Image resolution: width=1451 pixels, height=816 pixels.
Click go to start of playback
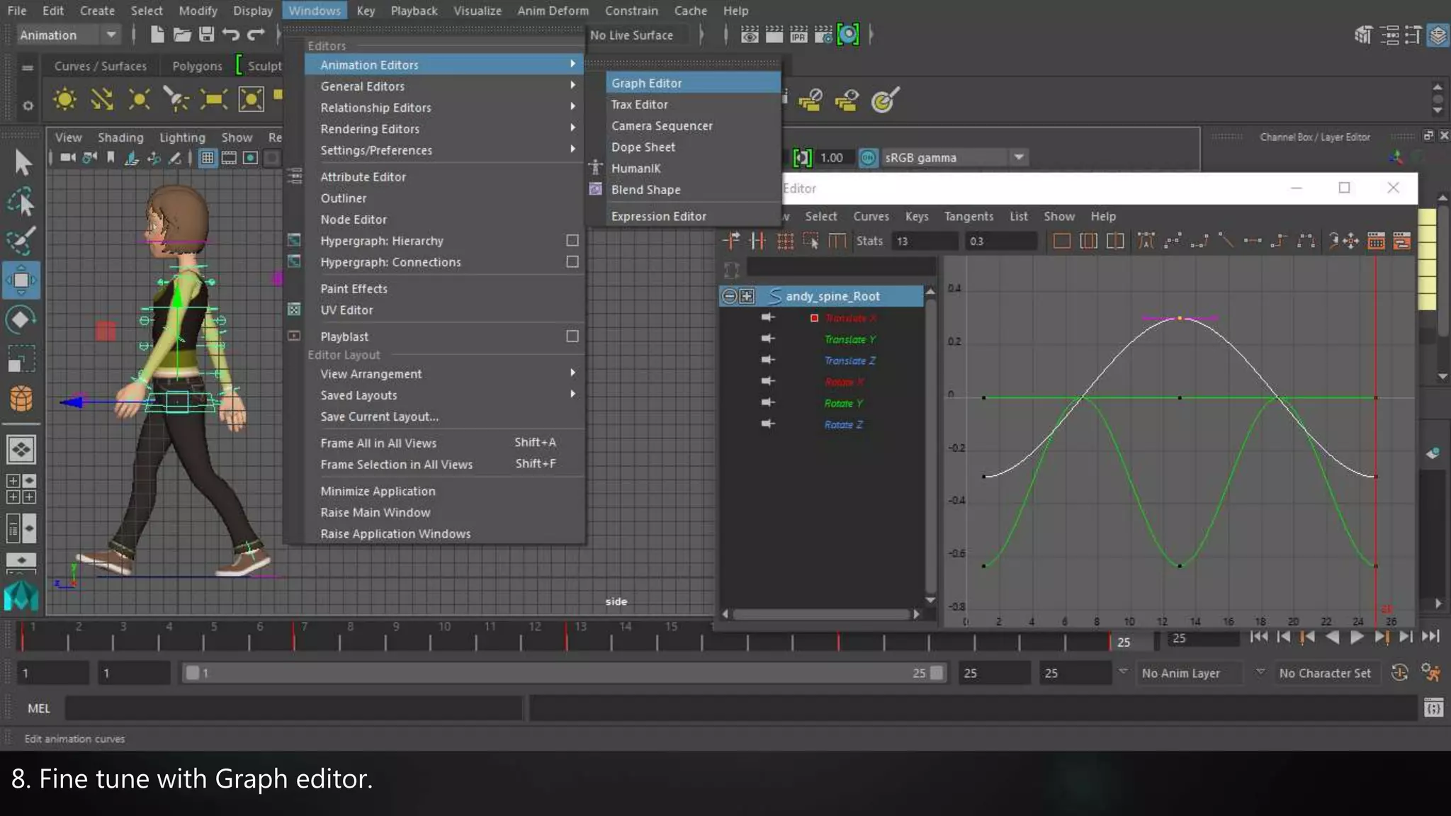coord(1258,637)
